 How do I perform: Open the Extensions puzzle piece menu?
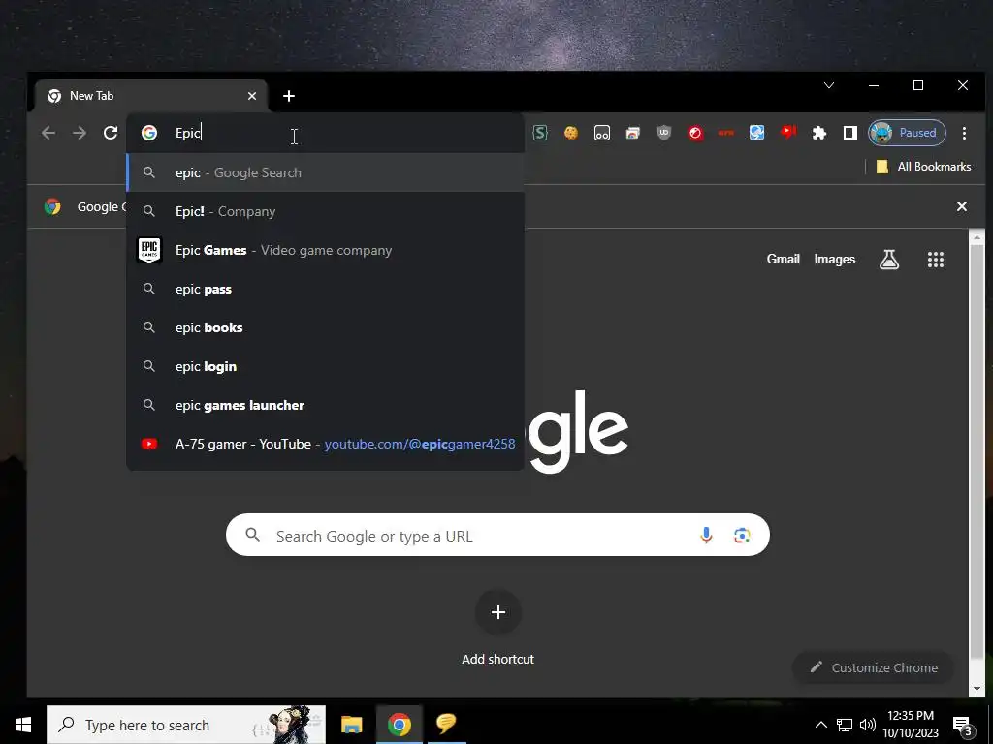[x=819, y=133]
